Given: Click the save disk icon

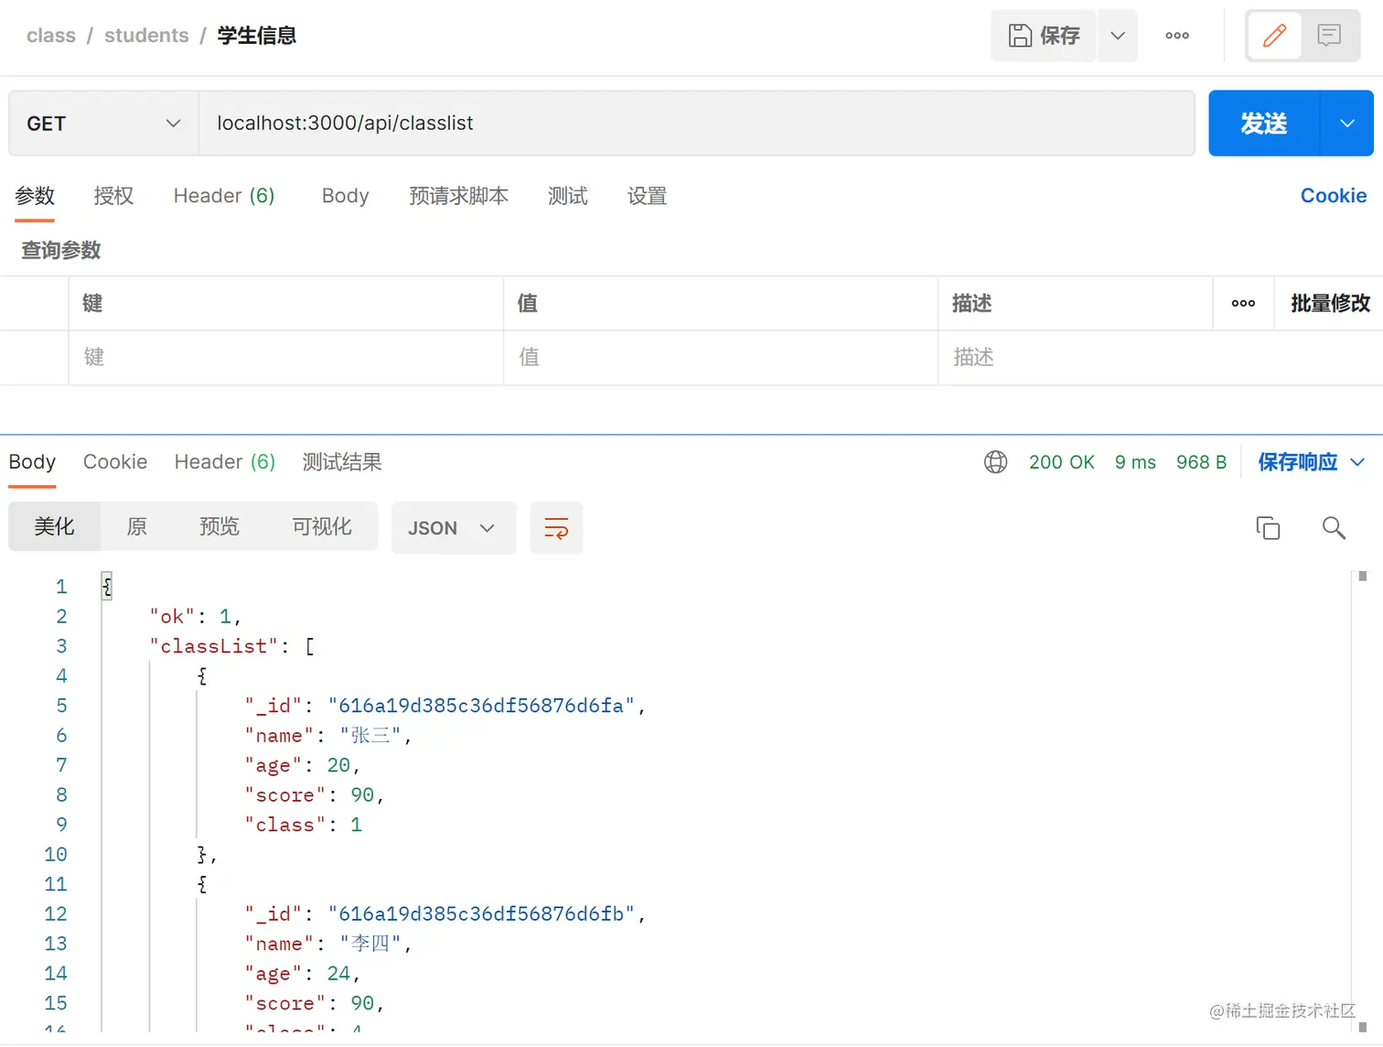Looking at the screenshot, I should point(1020,36).
